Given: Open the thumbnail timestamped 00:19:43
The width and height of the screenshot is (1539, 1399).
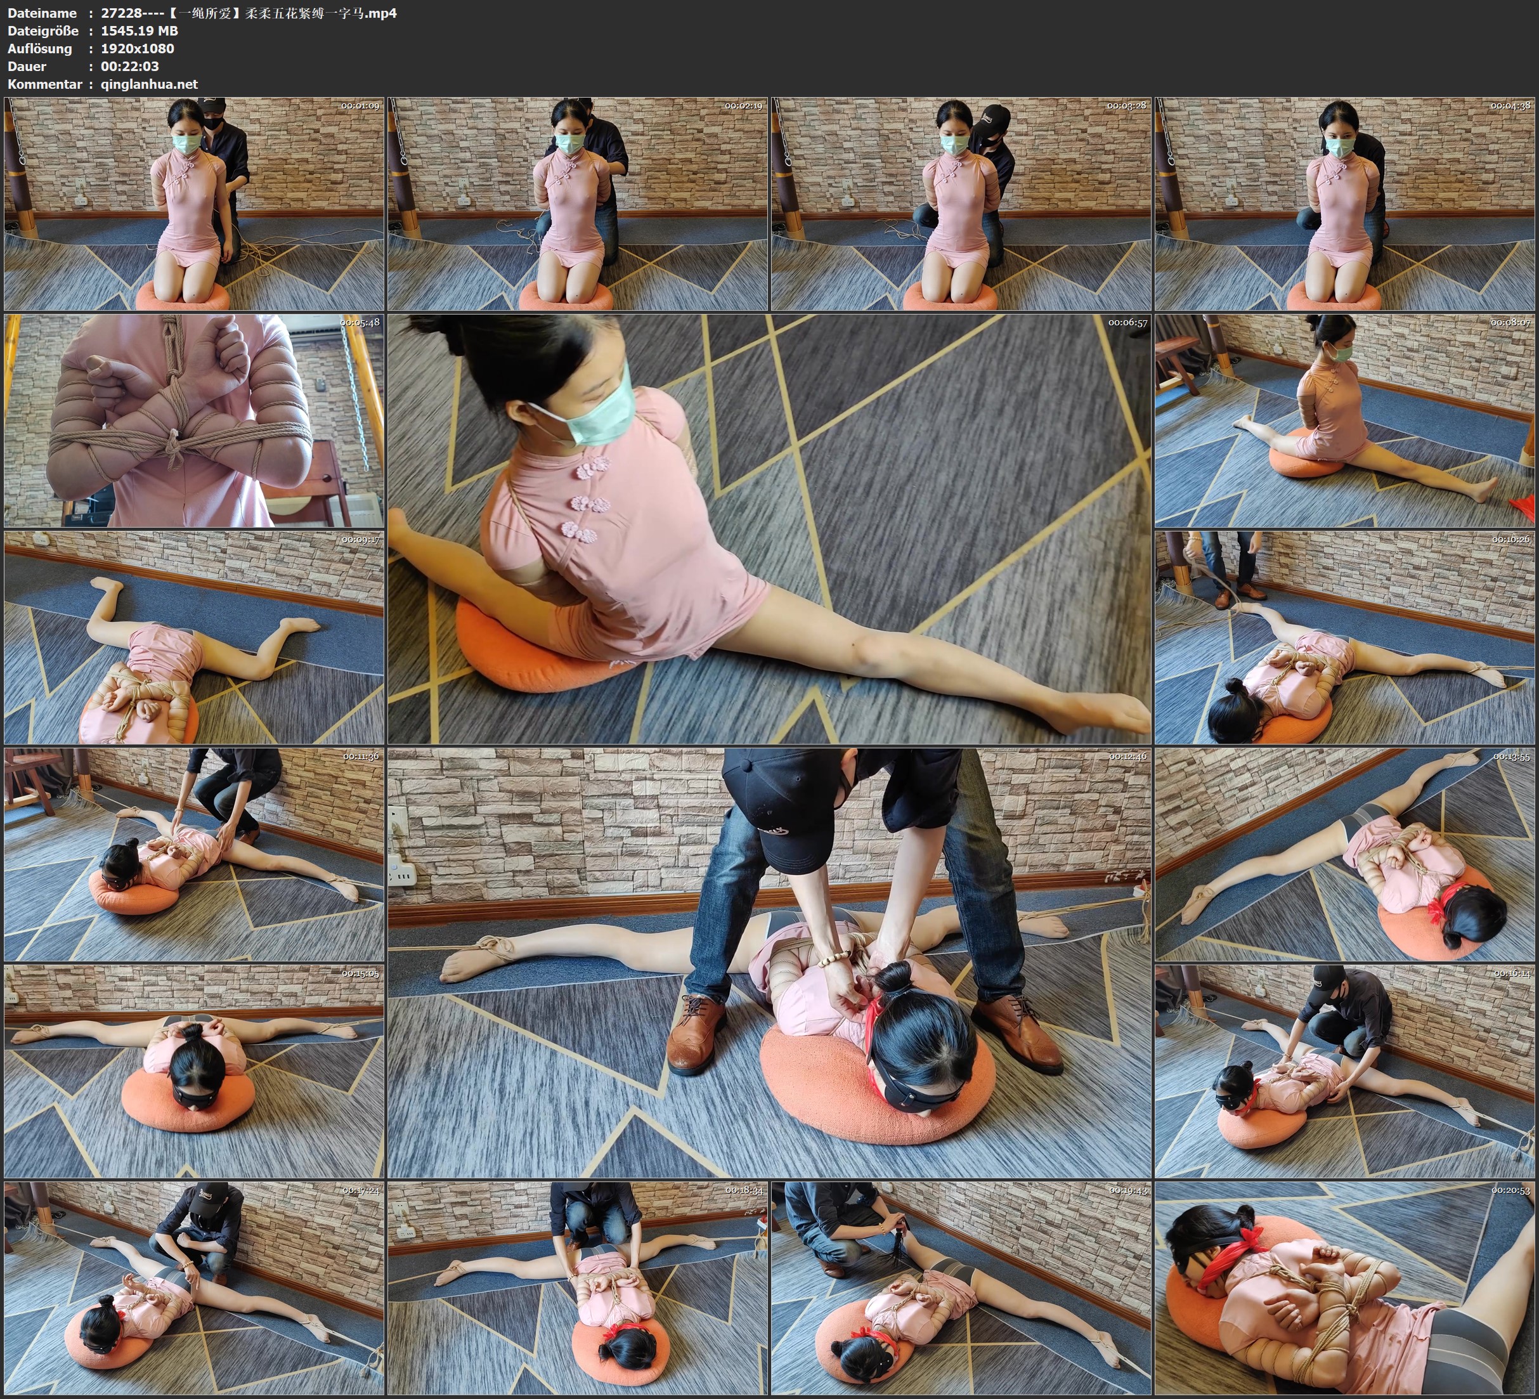Looking at the screenshot, I should 960,1288.
